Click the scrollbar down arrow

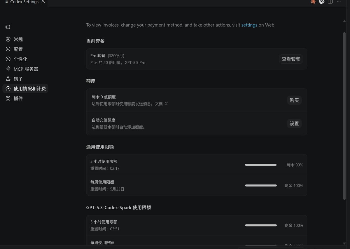pos(344,243)
